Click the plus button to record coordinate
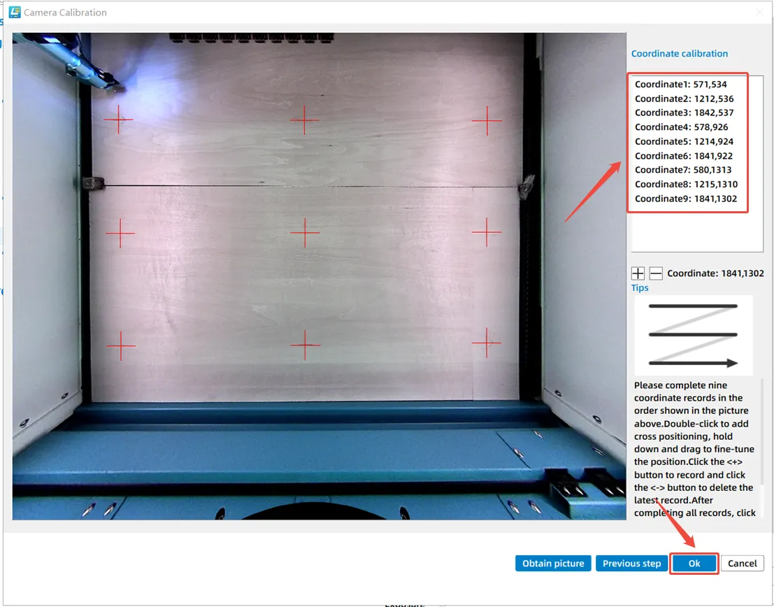 pos(638,273)
